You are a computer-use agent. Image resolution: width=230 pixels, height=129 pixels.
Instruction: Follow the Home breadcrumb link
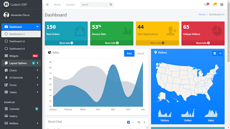[202, 14]
